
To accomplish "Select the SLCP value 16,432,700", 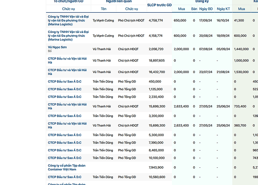I will (x=157, y=72).
